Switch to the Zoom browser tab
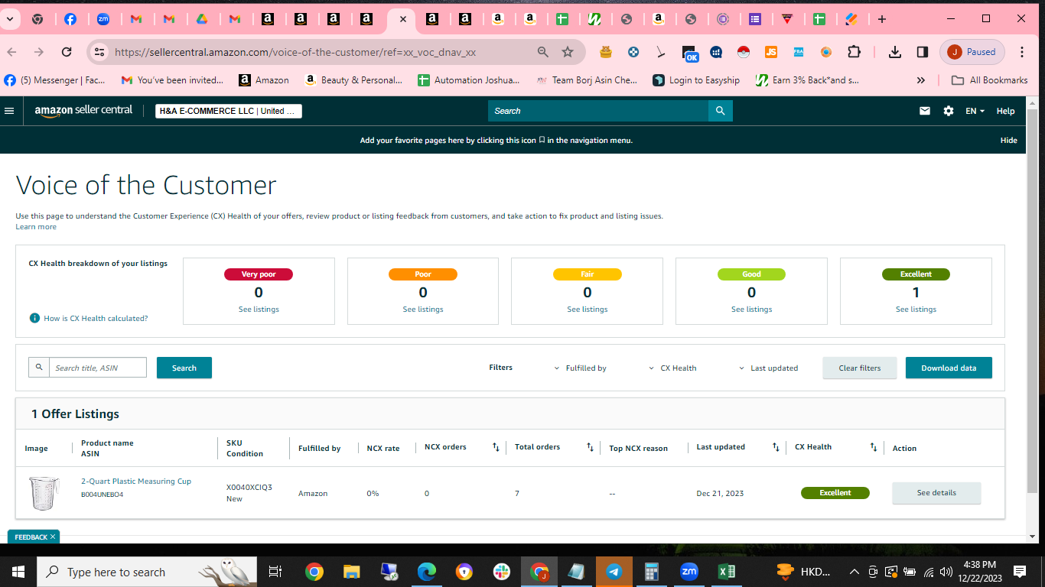The height and width of the screenshot is (587, 1045). click(103, 19)
